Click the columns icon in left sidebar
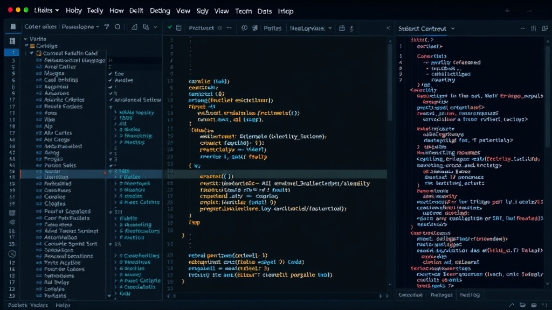This screenshot has width=552, height=310. pyautogui.click(x=12, y=41)
